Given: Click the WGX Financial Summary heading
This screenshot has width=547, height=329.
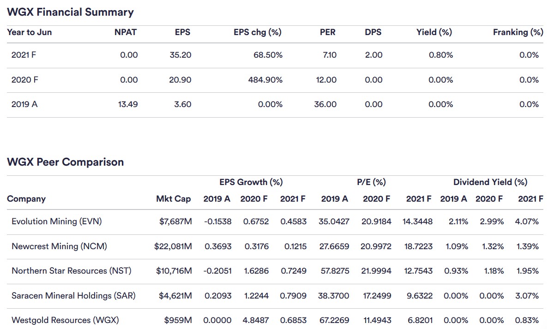Looking at the screenshot, I should coord(70,12).
